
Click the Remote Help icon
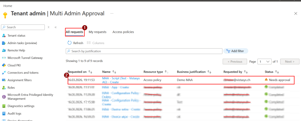click(4, 50)
